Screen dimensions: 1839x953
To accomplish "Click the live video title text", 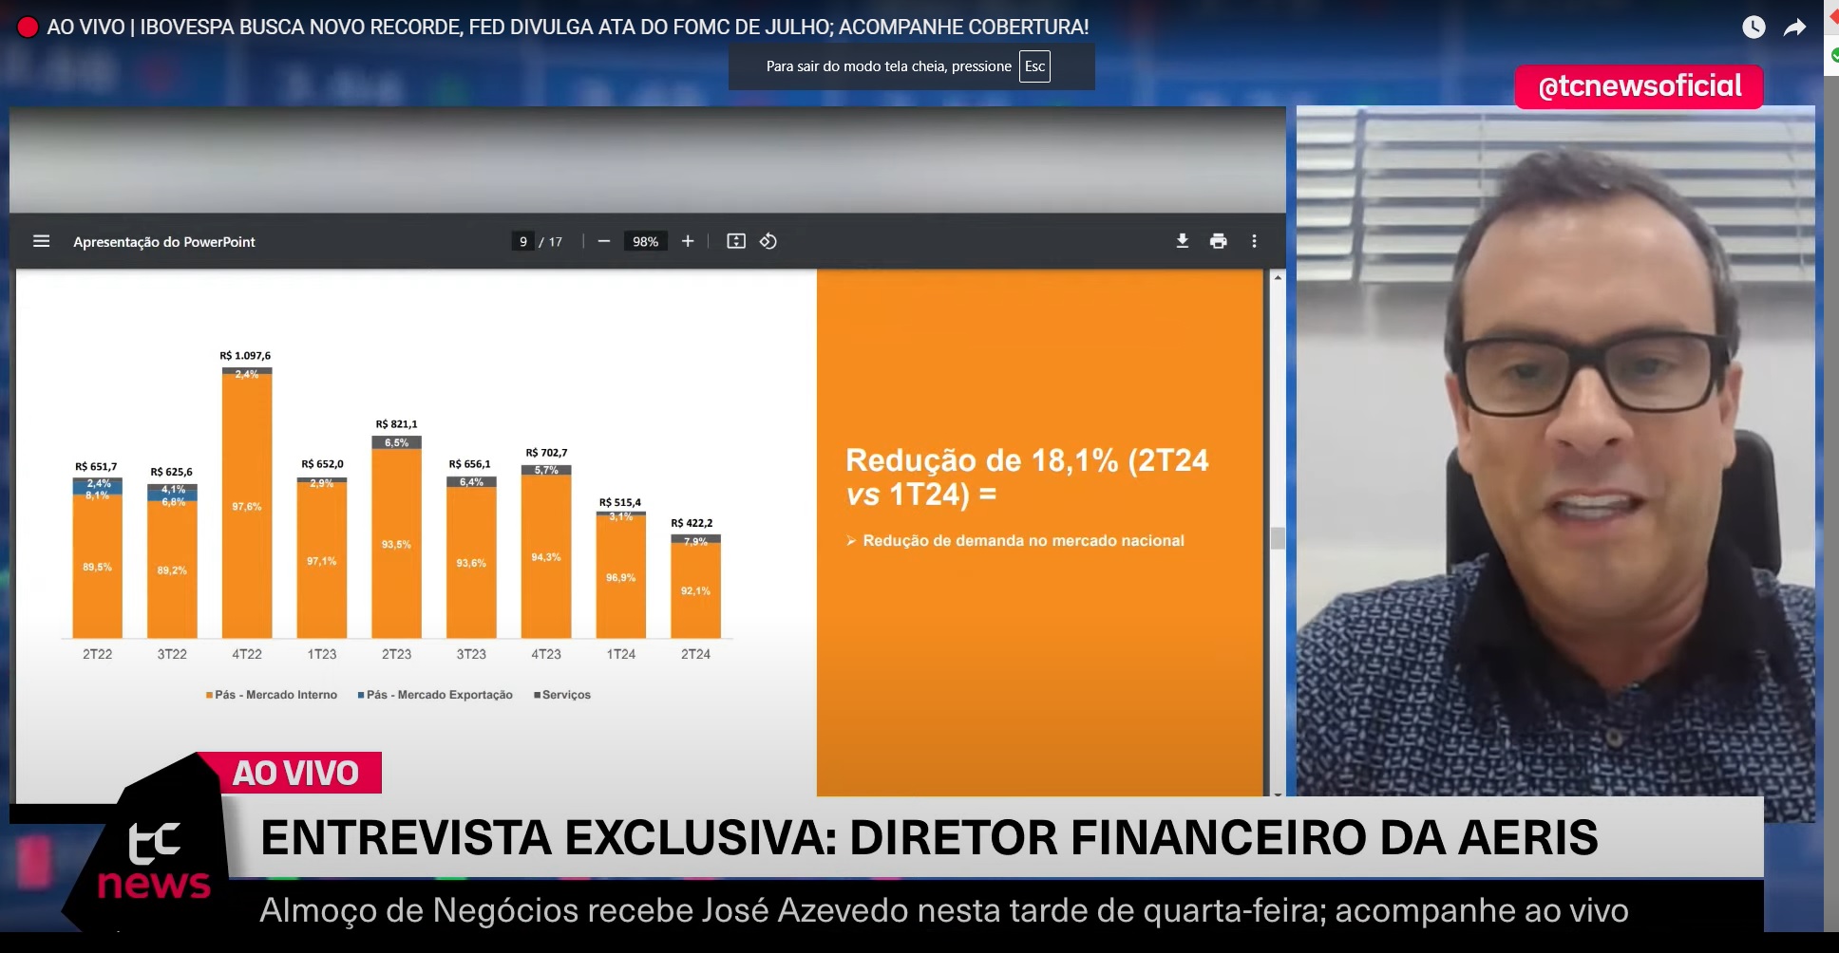I will (x=568, y=27).
